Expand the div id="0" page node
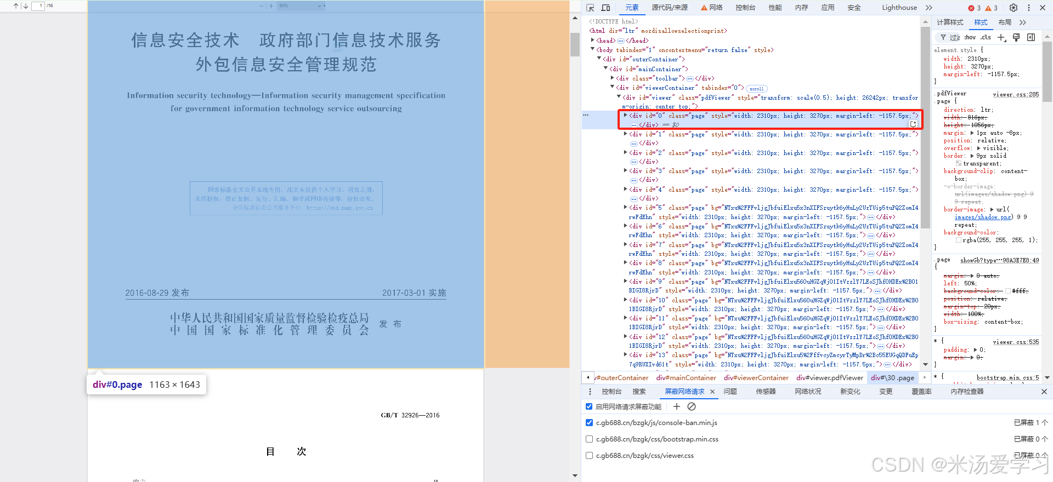This screenshot has width=1053, height=482. click(x=626, y=115)
